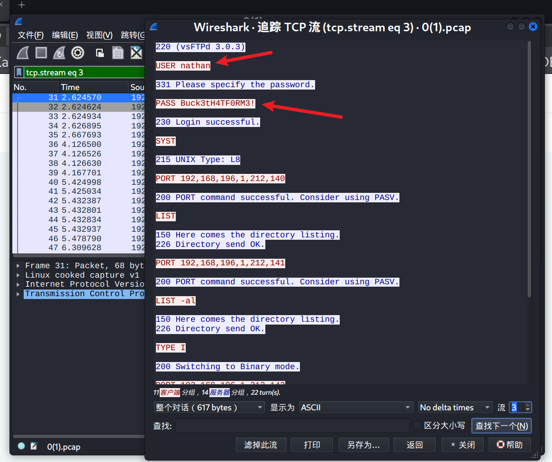Click the 查找下一个(N) button
Image resolution: width=552 pixels, height=462 pixels.
point(501,426)
